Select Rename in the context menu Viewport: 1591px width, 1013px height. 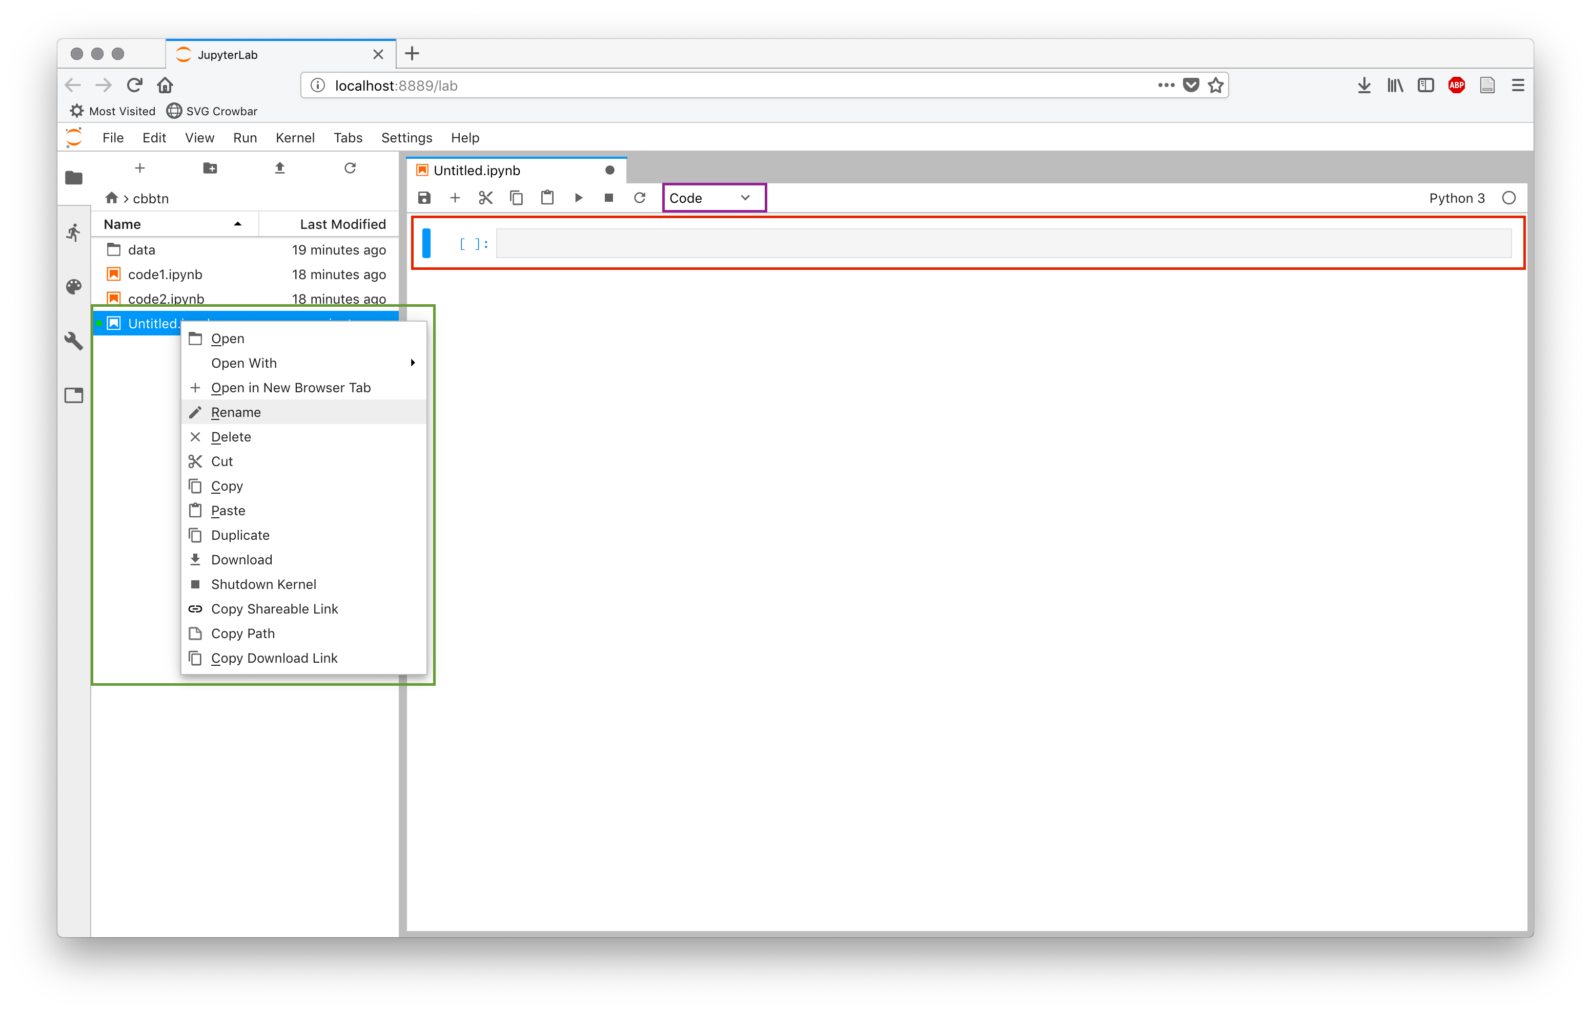(236, 411)
